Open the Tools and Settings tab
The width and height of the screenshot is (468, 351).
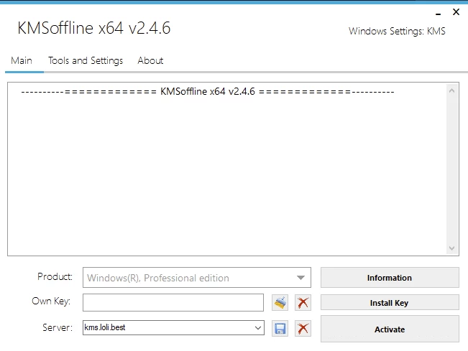pos(86,60)
